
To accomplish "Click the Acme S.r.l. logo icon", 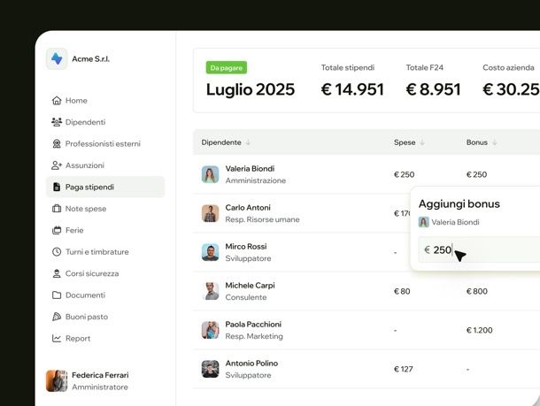I will (x=58, y=59).
